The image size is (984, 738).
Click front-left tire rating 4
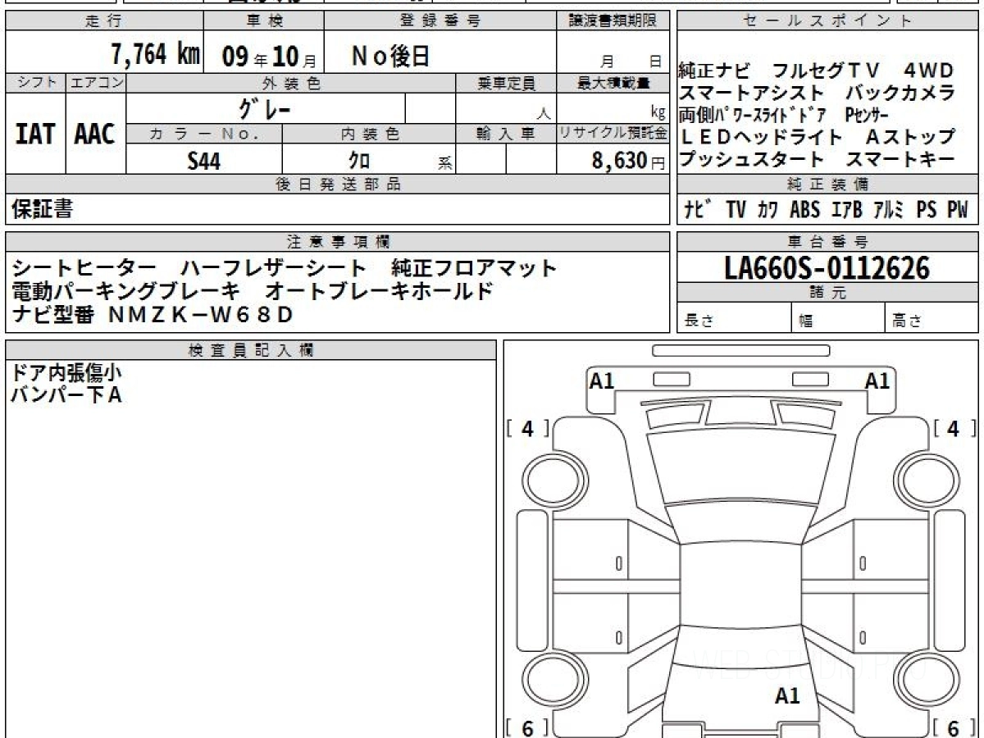coord(527,428)
